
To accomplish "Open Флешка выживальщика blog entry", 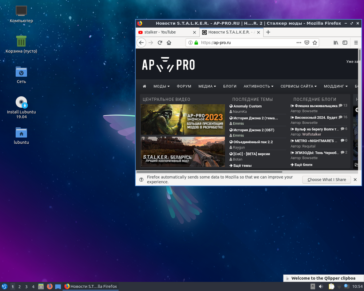I will tap(316, 106).
